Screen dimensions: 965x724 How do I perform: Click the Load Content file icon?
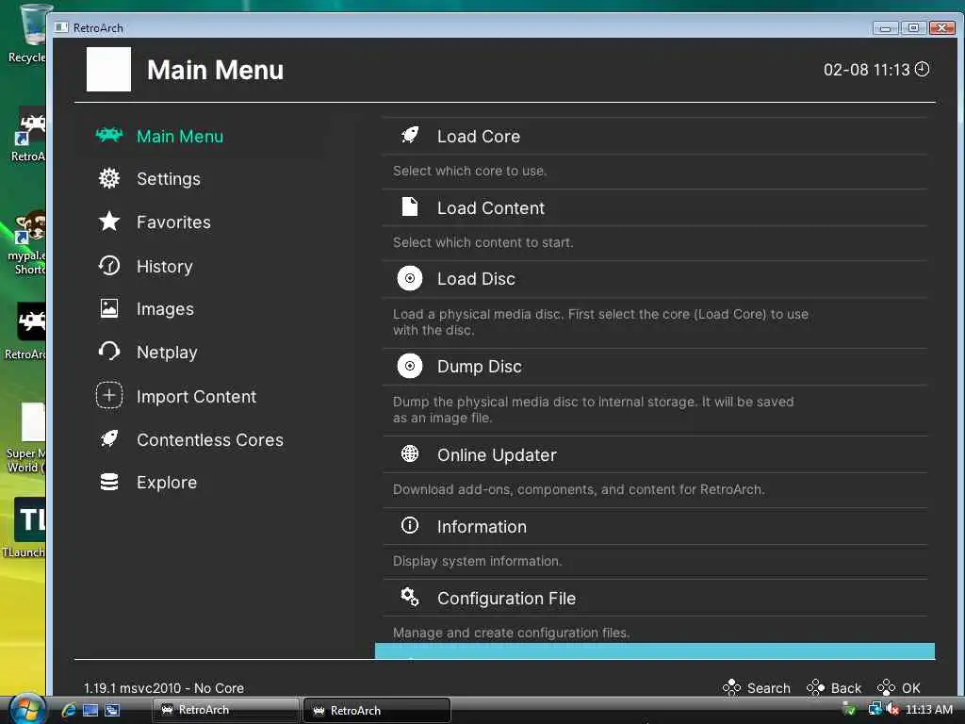[409, 206]
